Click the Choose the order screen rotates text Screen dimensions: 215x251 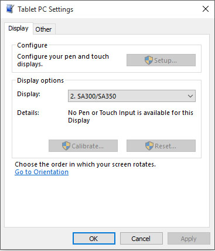pos(86,164)
